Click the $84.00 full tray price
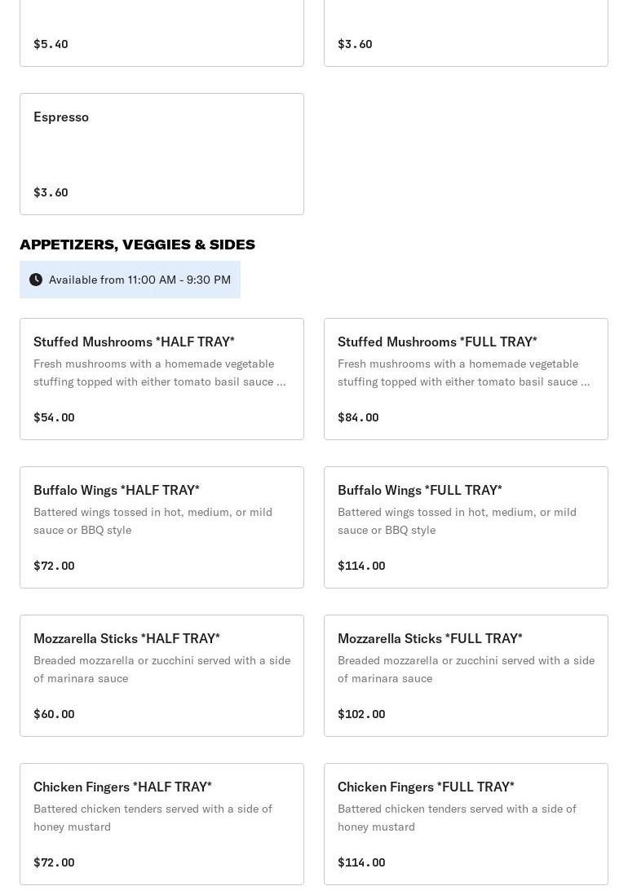The height and width of the screenshot is (895, 628). click(358, 417)
